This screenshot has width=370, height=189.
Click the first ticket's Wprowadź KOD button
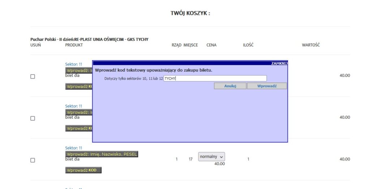pyautogui.click(x=79, y=87)
